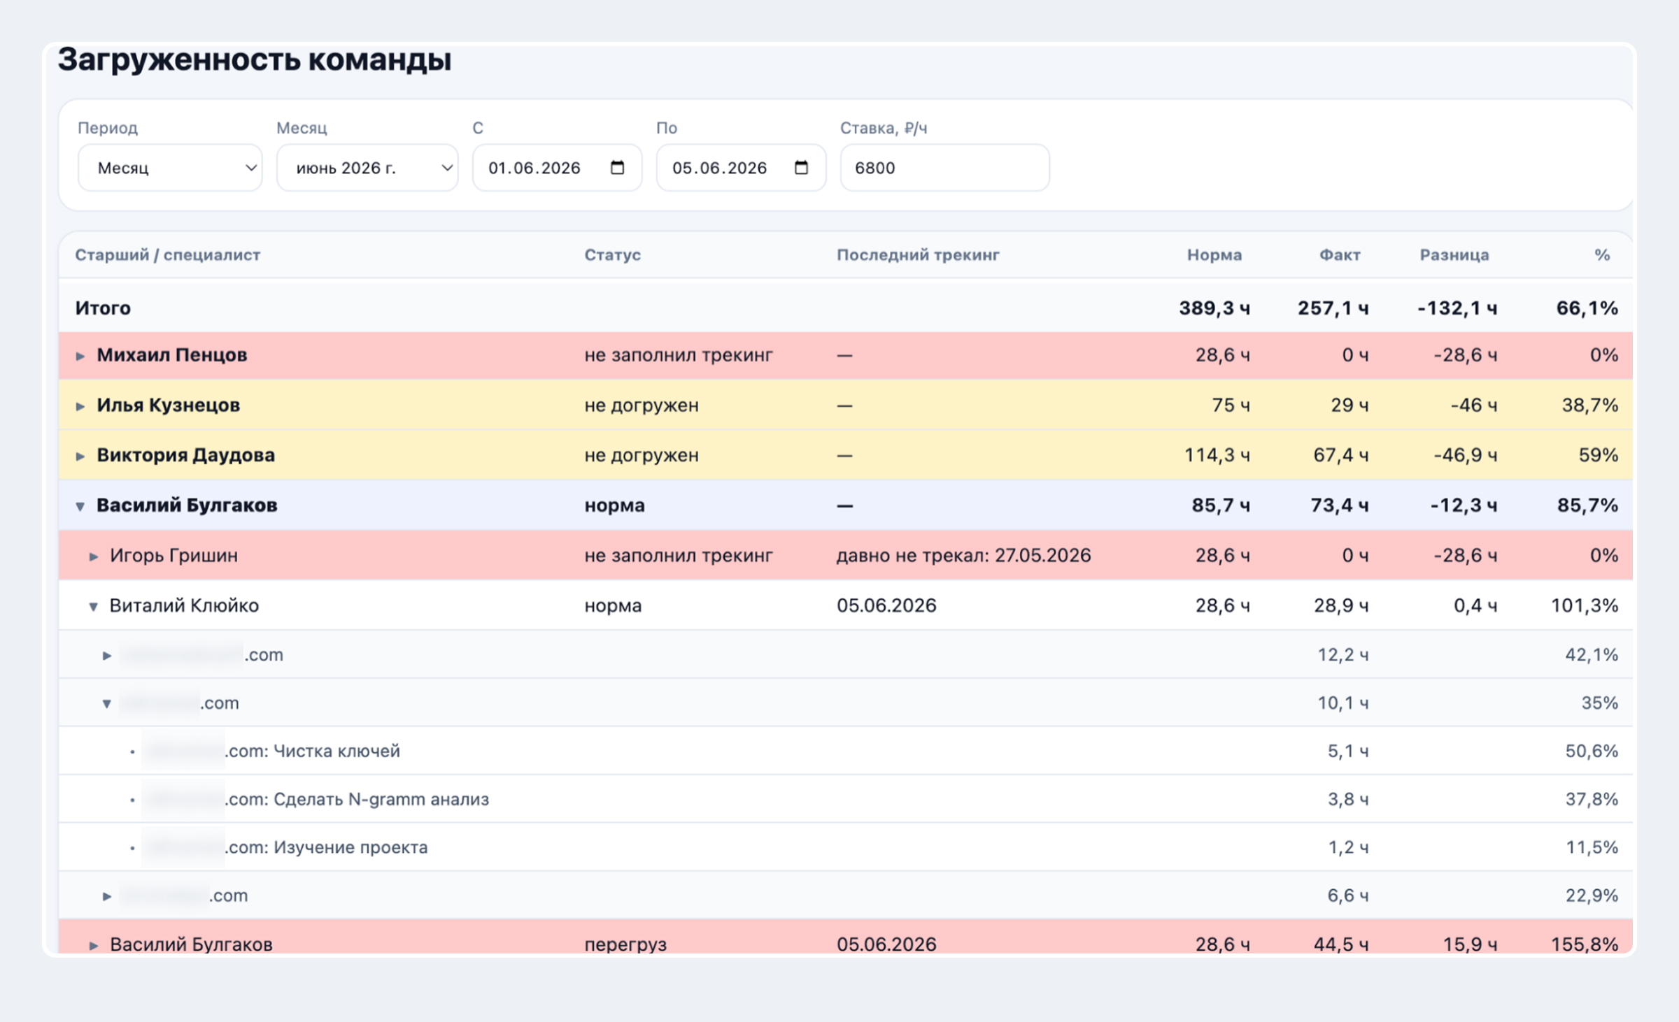Open calendar picker in the С date field

pyautogui.click(x=617, y=168)
